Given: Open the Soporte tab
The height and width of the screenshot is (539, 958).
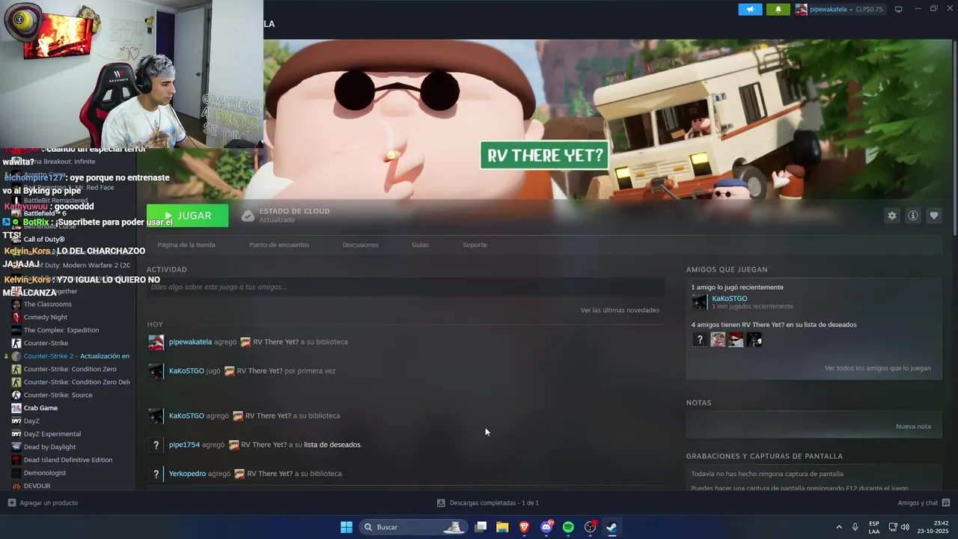Looking at the screenshot, I should 475,245.
